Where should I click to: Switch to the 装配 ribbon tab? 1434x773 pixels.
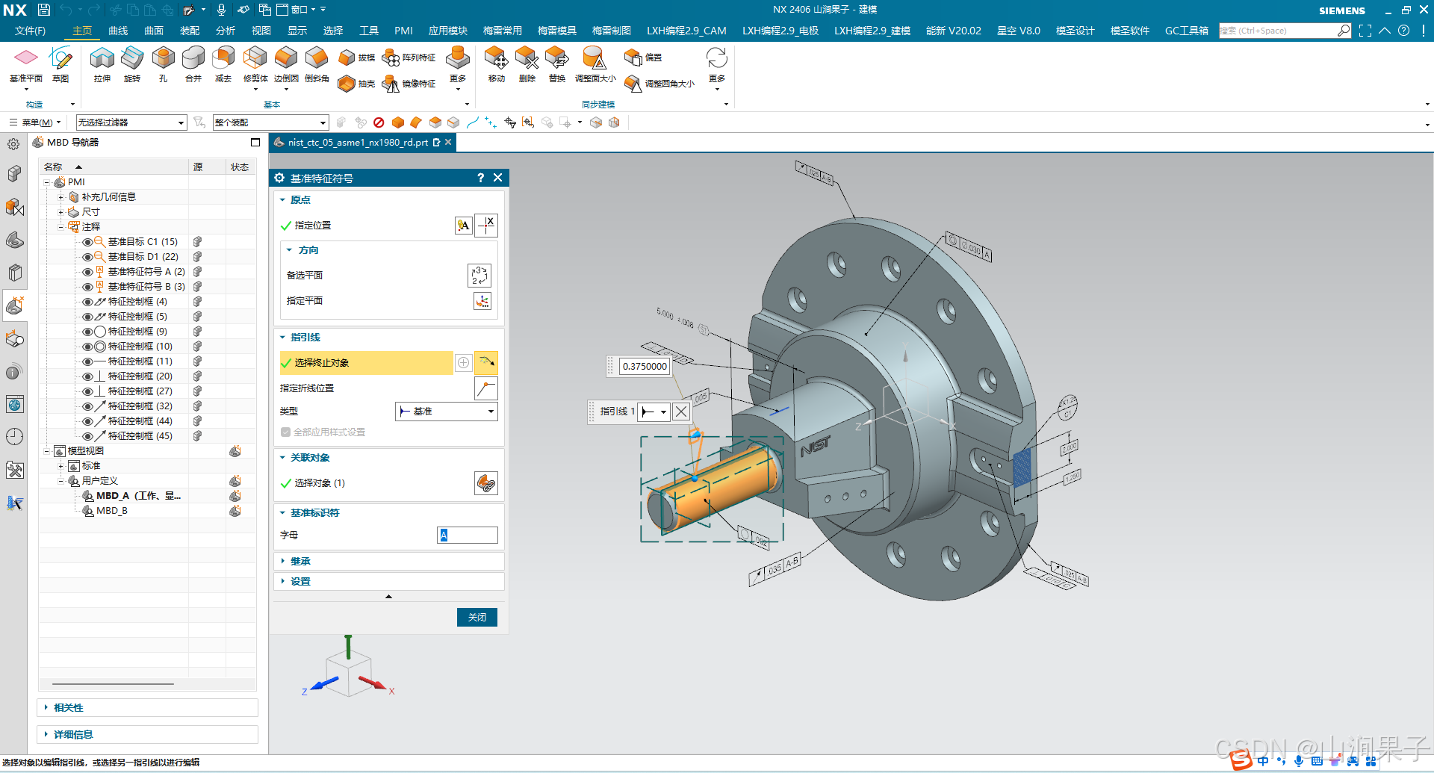190,31
